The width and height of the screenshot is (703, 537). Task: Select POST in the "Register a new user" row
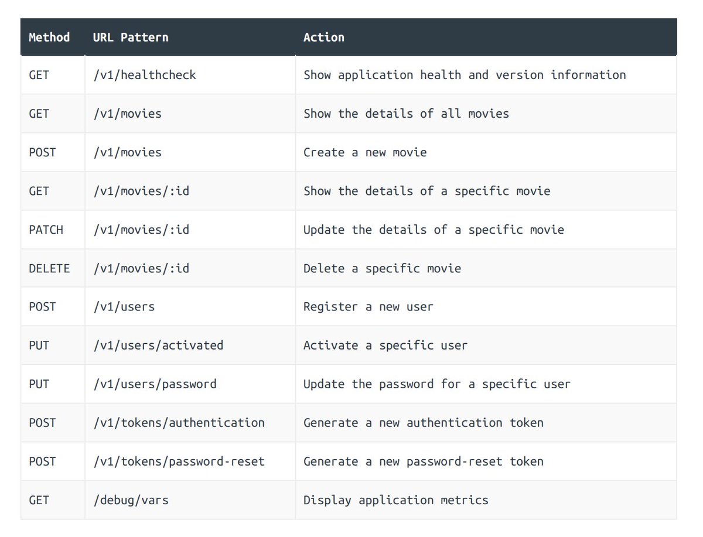[42, 307]
